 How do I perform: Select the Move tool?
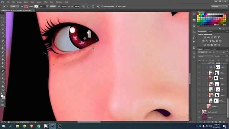click(3, 18)
